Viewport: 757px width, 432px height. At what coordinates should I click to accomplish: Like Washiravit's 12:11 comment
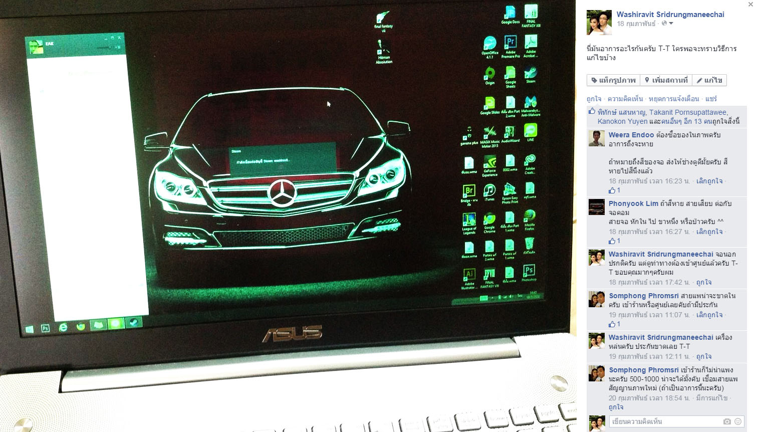(x=704, y=356)
